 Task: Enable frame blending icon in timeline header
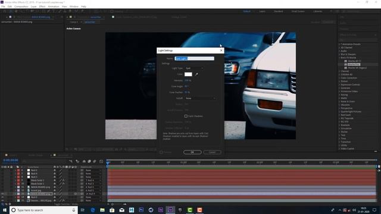coord(89,161)
